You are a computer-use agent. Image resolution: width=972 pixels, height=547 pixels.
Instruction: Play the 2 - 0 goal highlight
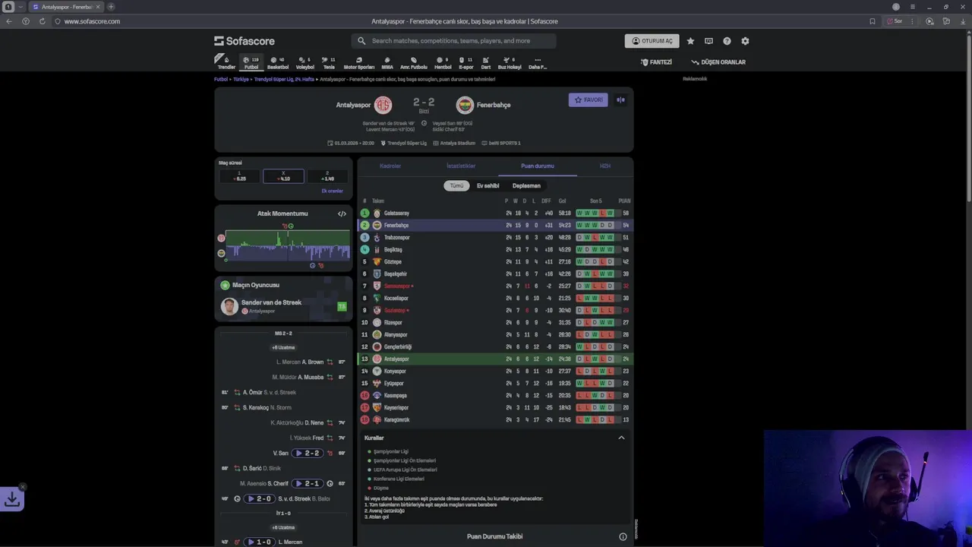(260, 498)
